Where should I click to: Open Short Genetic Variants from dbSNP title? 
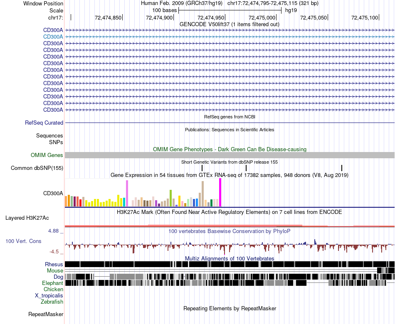click(x=229, y=162)
